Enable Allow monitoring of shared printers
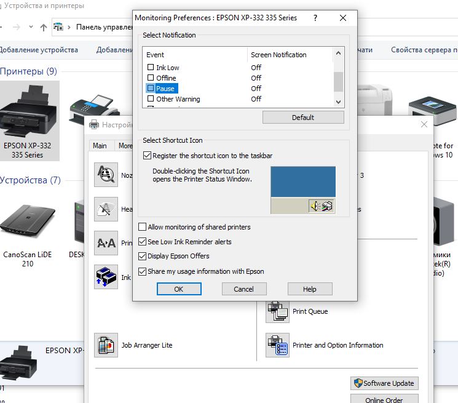The height and width of the screenshot is (403, 458). (x=142, y=227)
